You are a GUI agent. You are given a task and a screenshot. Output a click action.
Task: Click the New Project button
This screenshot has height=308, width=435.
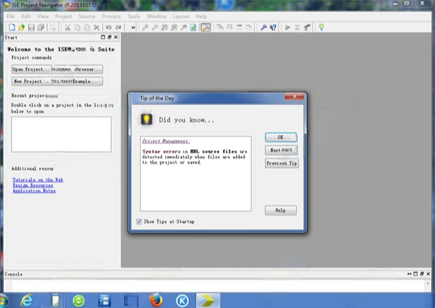tap(31, 81)
